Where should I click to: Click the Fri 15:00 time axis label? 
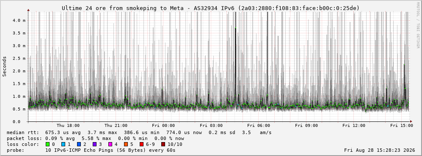[402, 126]
